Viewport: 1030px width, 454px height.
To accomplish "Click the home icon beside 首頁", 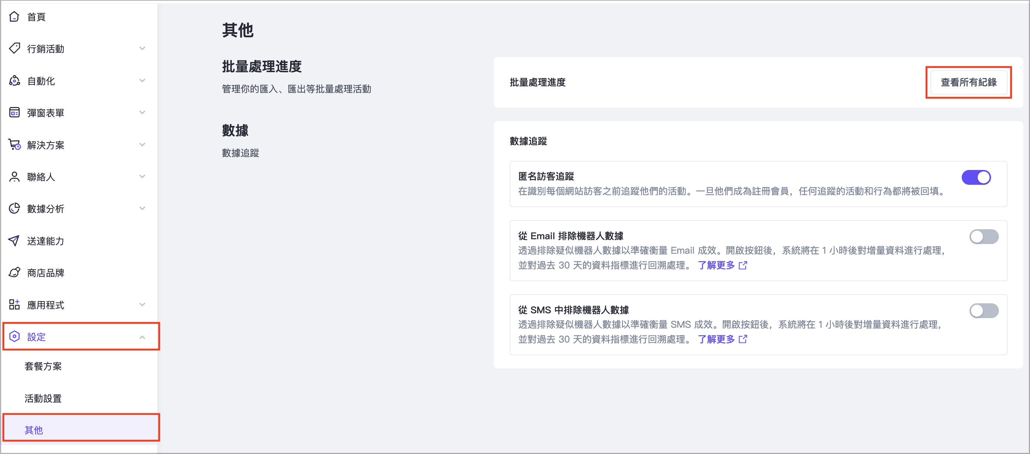I will coord(14,17).
